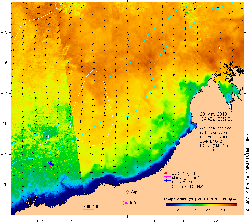
Task: Click the latitude label -15
Action: click(x=4, y=32)
